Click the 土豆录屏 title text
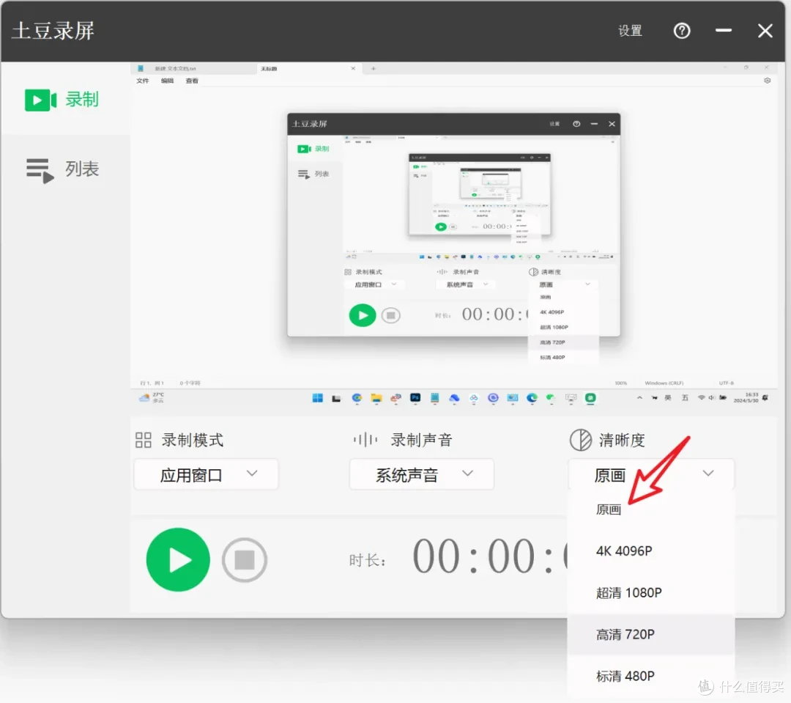Viewport: 791px width, 703px height. [x=53, y=31]
